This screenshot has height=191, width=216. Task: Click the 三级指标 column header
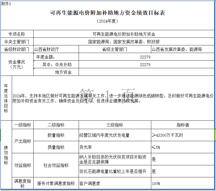(x=115, y=125)
